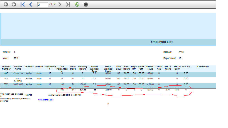Click the Work Days column header
Screen dimensions: 228x128
(x=73, y=68)
